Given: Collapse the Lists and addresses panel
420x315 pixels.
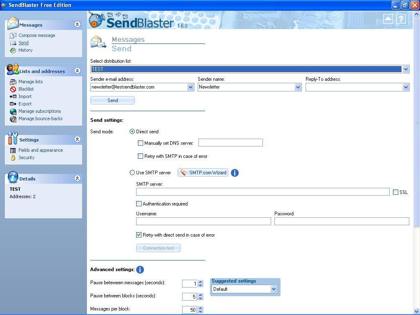Looking at the screenshot, I should (77, 71).
